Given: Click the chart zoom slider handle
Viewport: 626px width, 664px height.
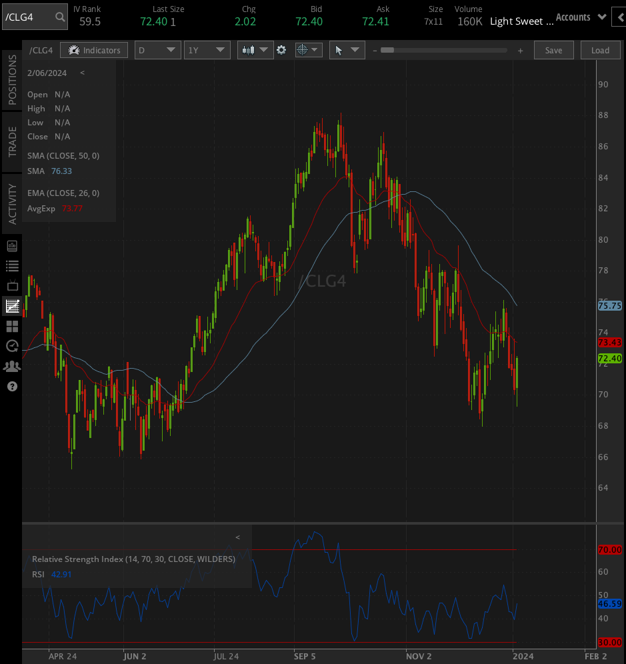Looking at the screenshot, I should pyautogui.click(x=387, y=50).
